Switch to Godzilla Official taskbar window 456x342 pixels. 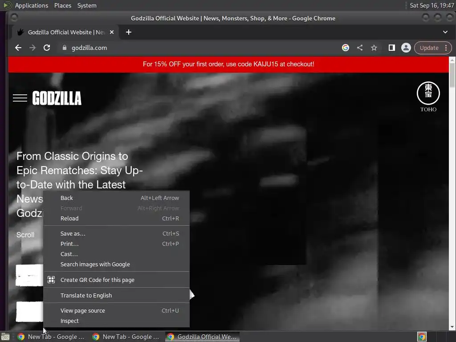[203, 337]
